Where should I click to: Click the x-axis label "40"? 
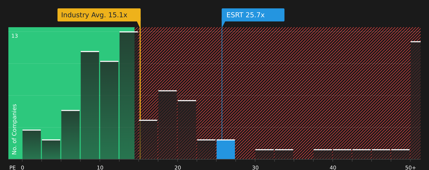click(x=333, y=168)
